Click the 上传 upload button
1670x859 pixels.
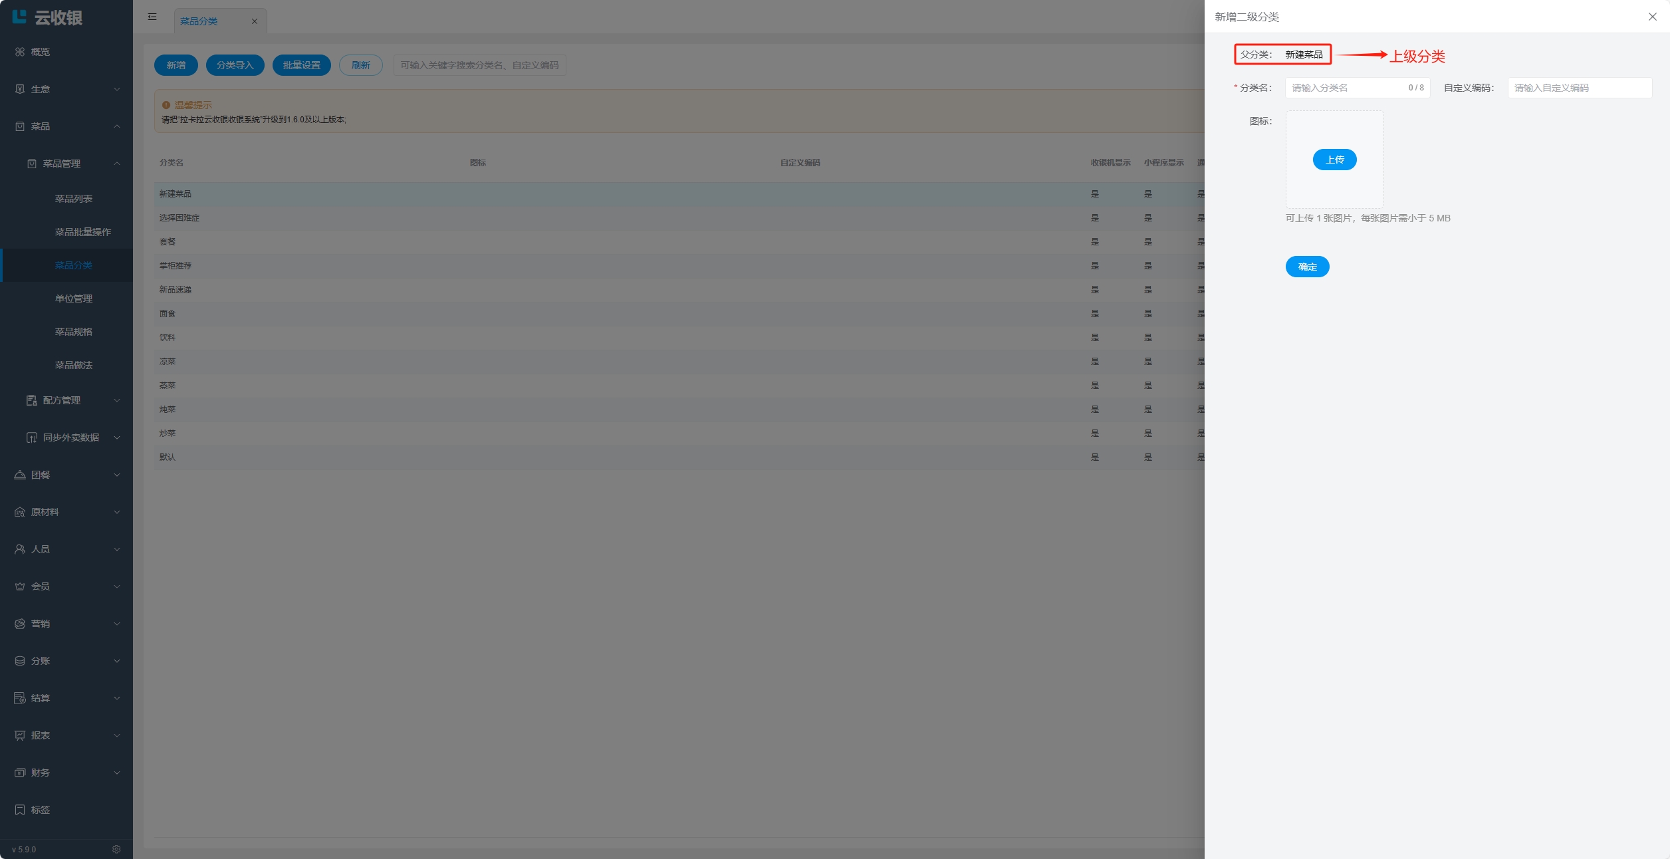[x=1334, y=160]
